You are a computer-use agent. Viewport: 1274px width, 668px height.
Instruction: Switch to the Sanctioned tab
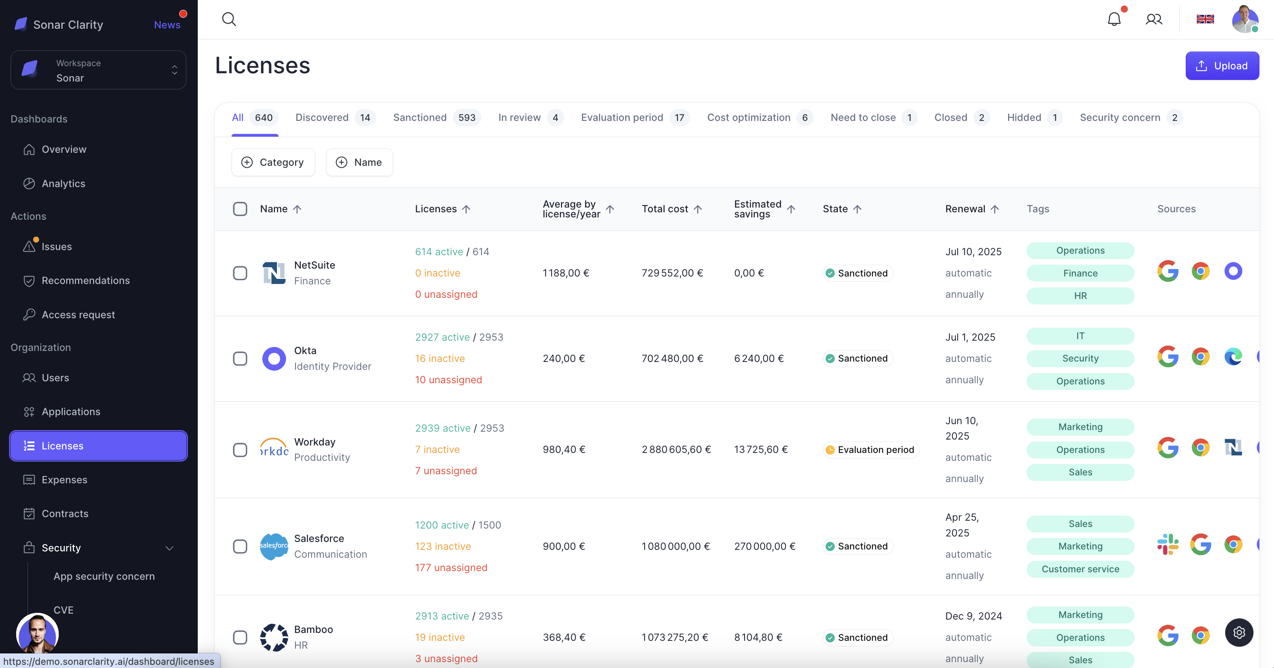tap(437, 117)
